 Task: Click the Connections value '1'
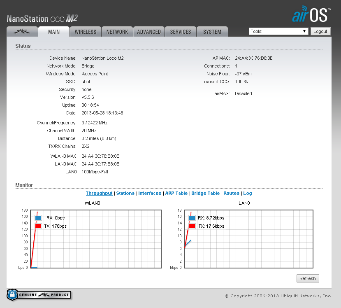tap(236, 66)
